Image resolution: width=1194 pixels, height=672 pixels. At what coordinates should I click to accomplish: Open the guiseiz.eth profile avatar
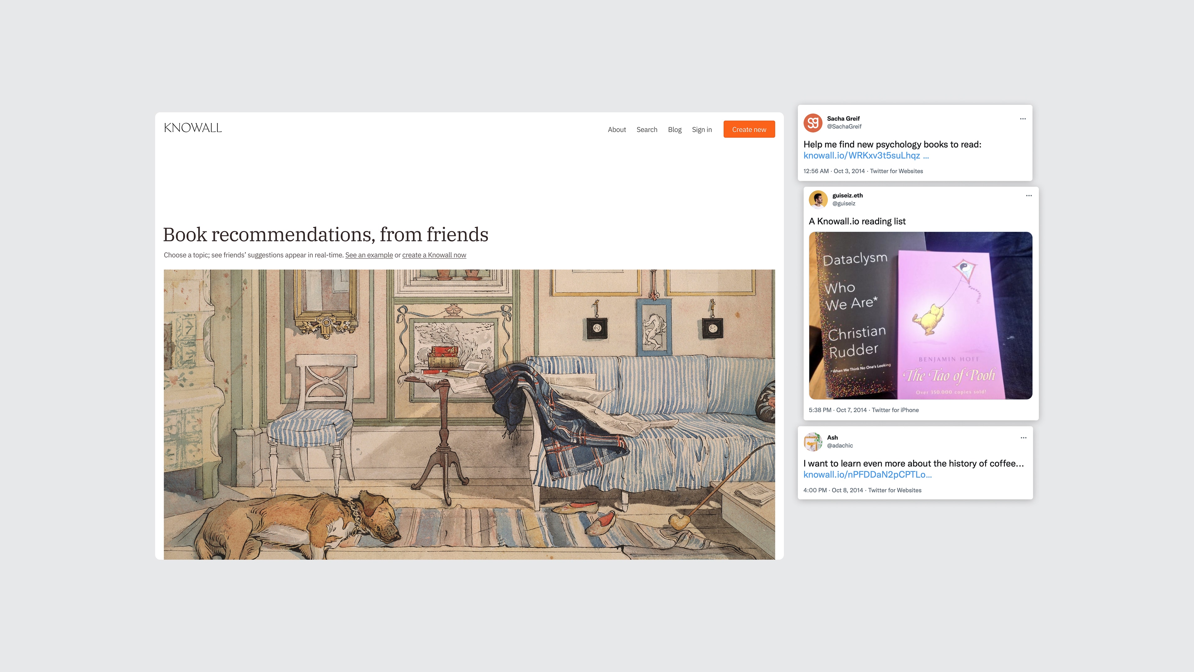coord(818,199)
